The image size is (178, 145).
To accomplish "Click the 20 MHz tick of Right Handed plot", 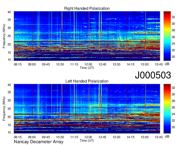I will click(x=9, y=44).
